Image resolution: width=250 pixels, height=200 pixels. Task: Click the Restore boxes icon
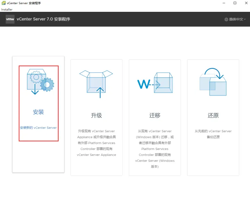pos(213,82)
